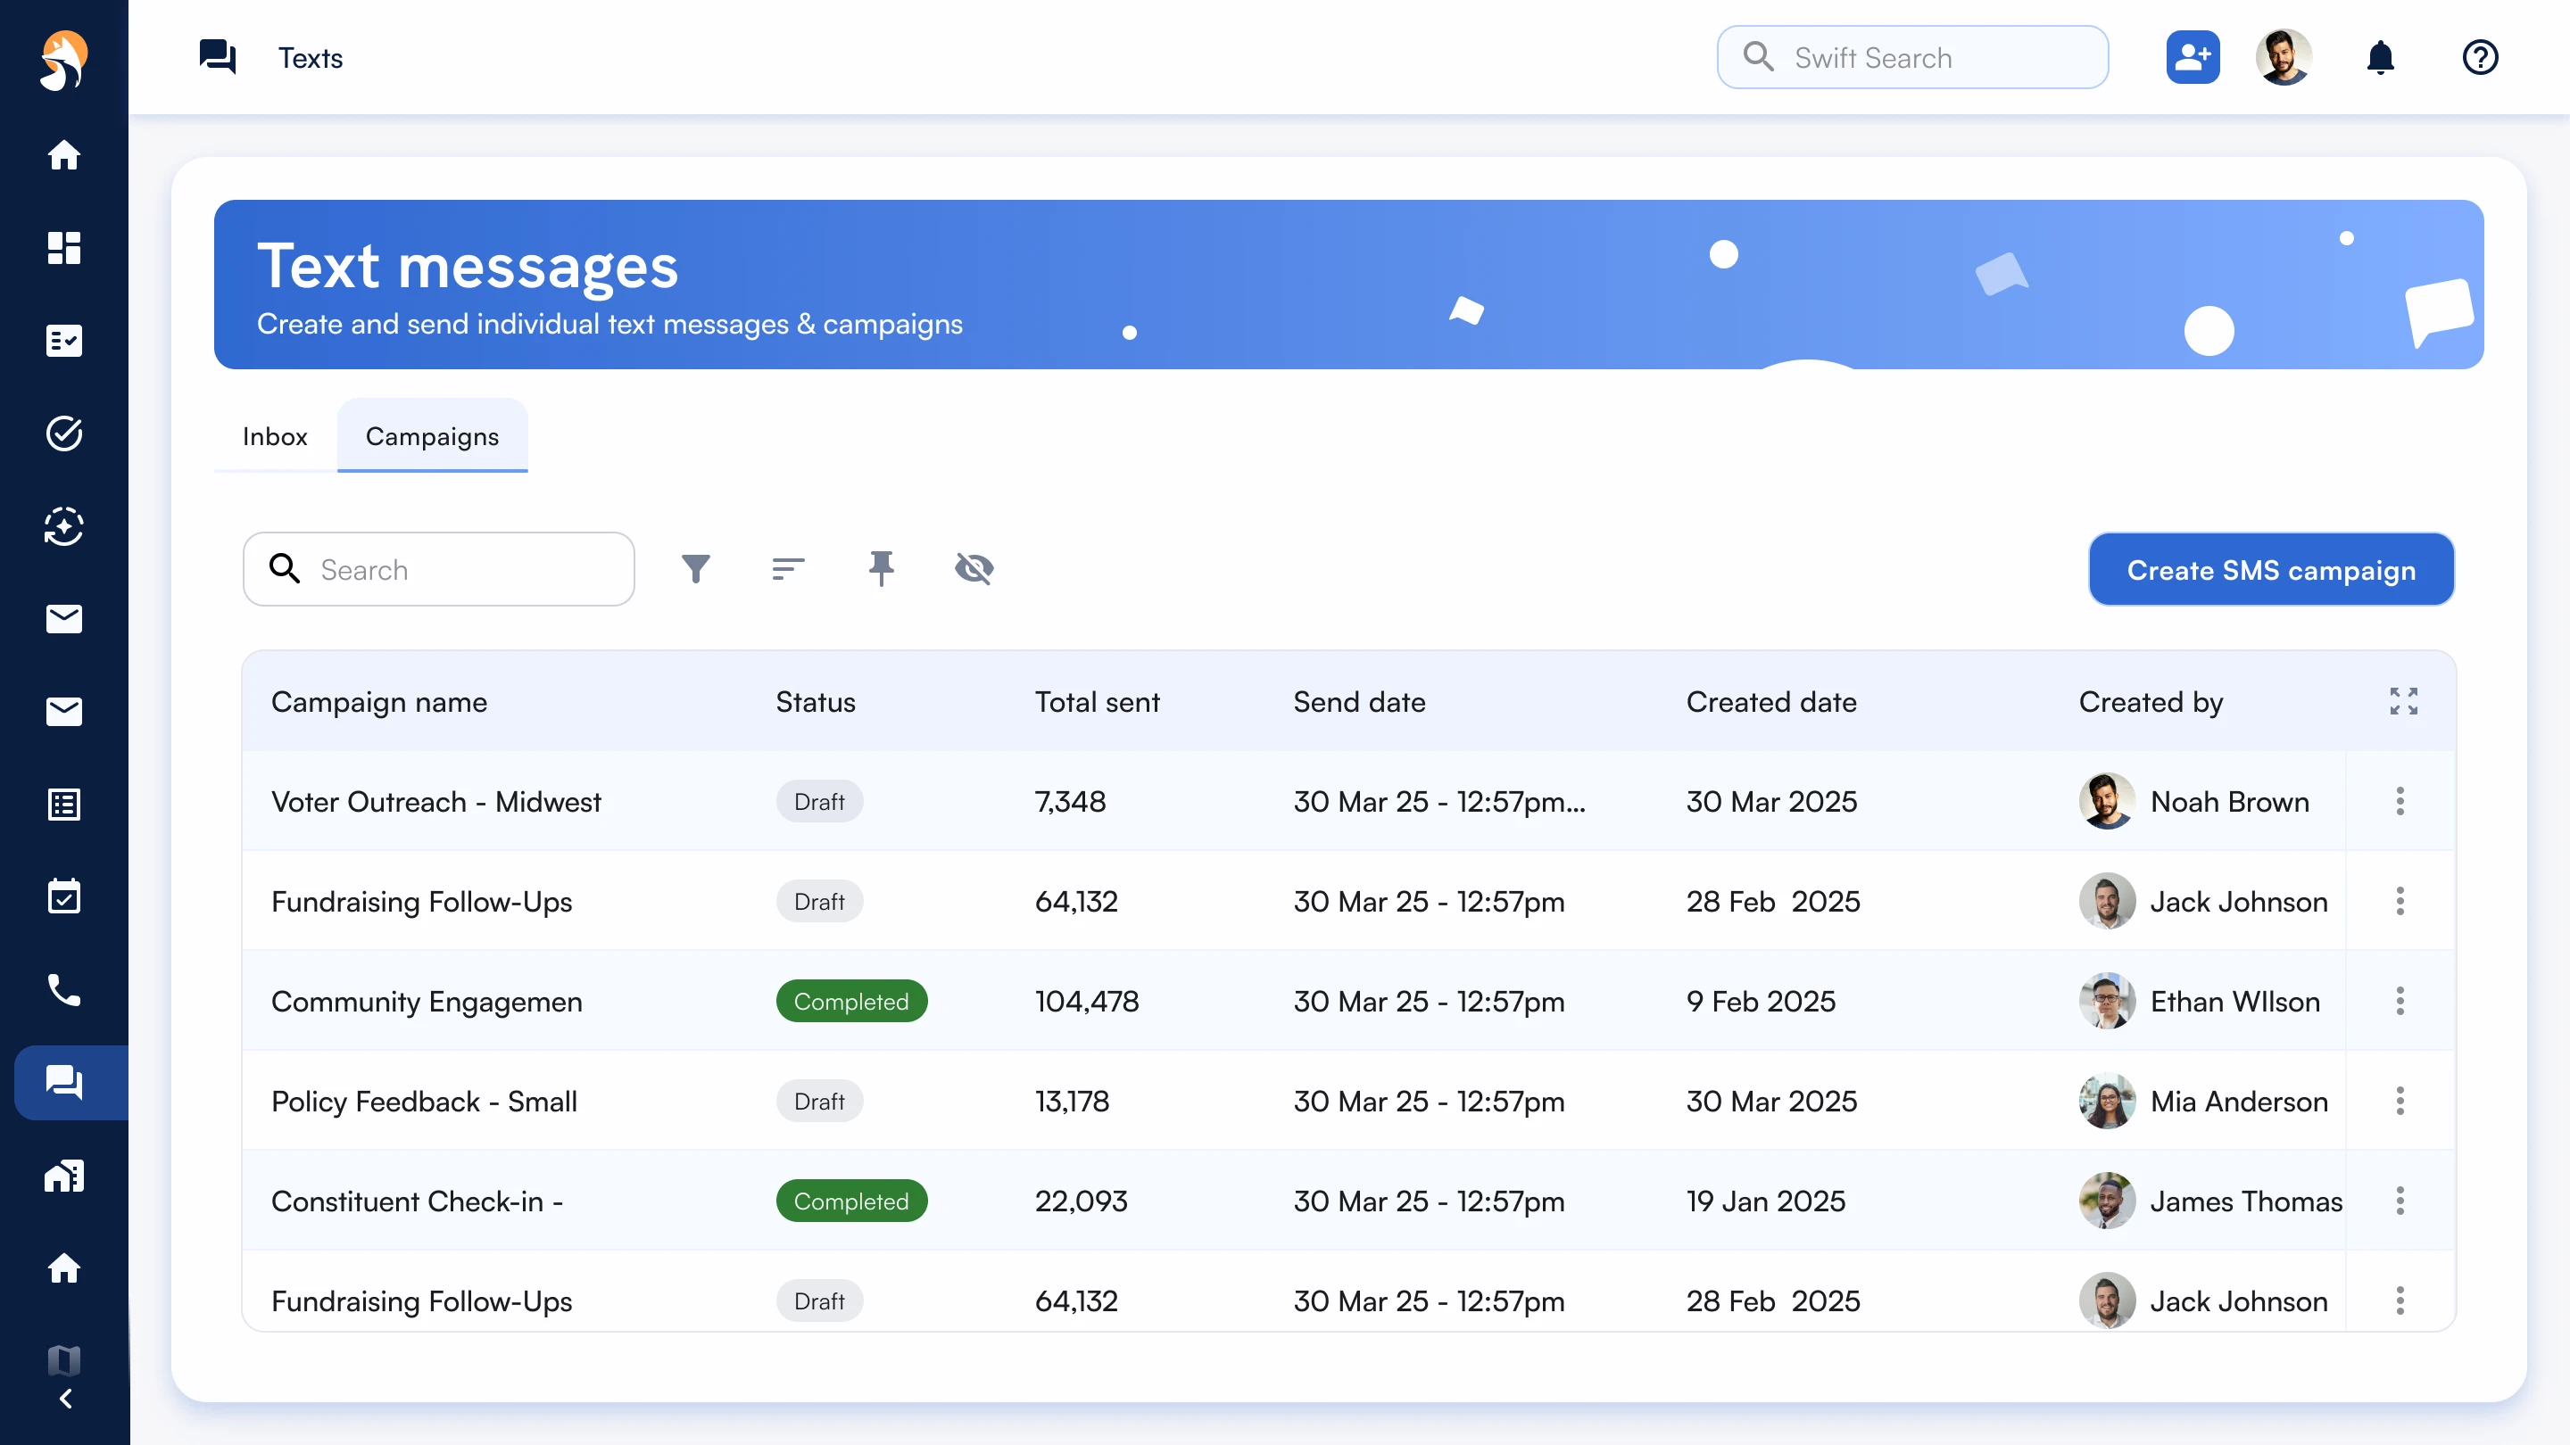Expand table to fullscreen

click(2402, 701)
